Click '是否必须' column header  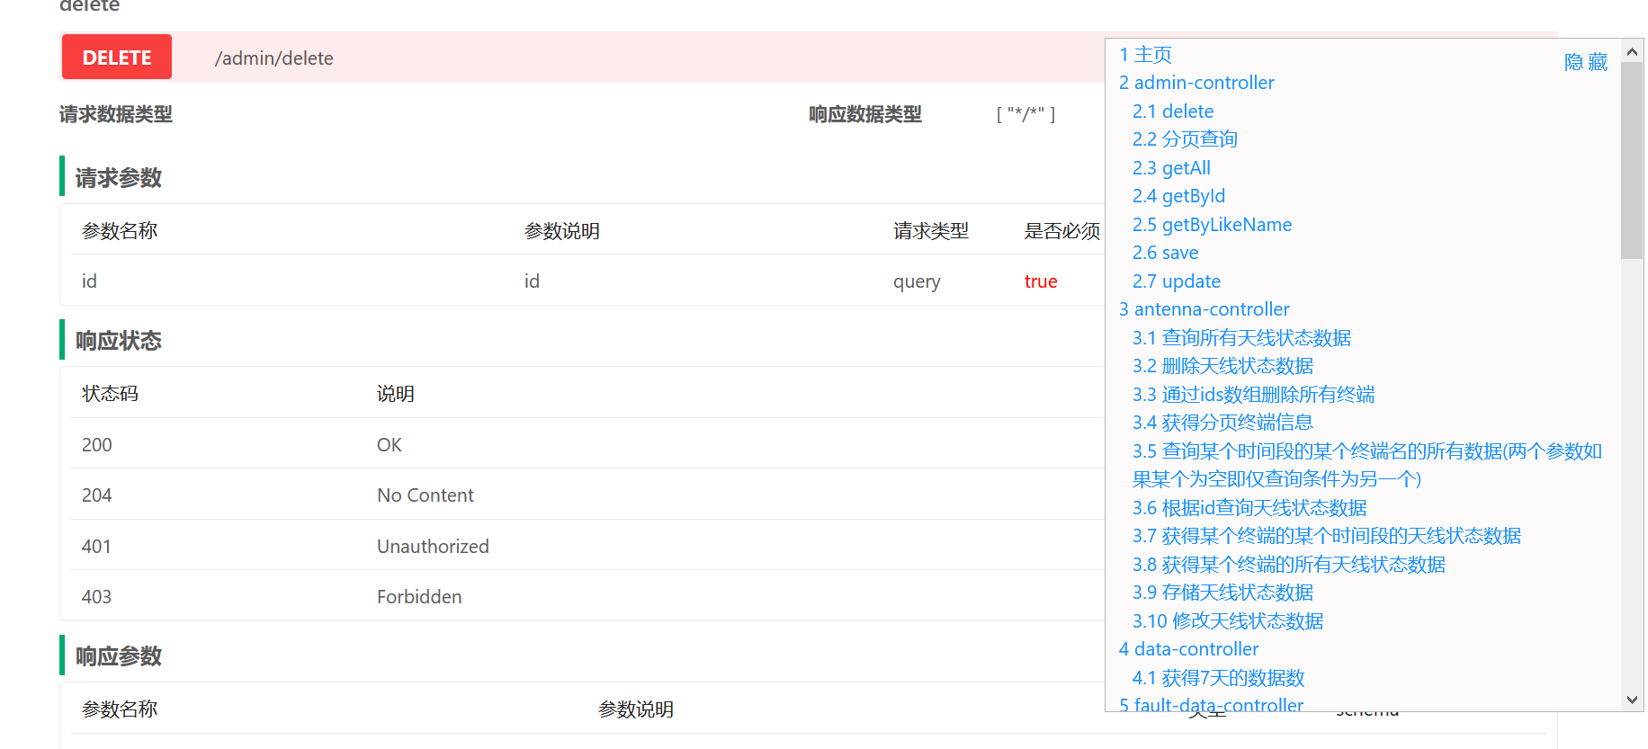click(x=1062, y=231)
